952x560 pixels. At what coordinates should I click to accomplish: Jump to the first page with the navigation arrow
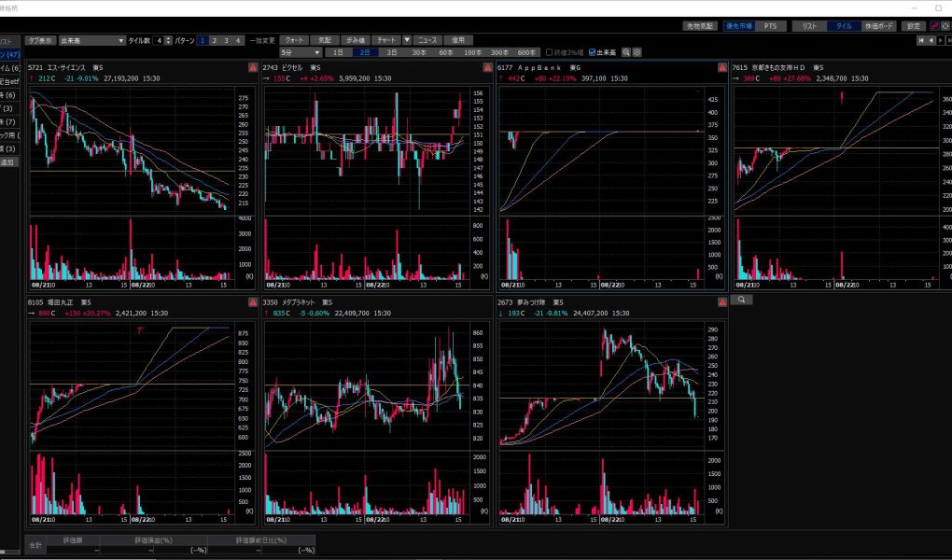[x=922, y=41]
